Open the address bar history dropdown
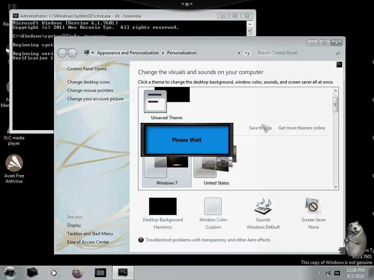 click(x=239, y=53)
